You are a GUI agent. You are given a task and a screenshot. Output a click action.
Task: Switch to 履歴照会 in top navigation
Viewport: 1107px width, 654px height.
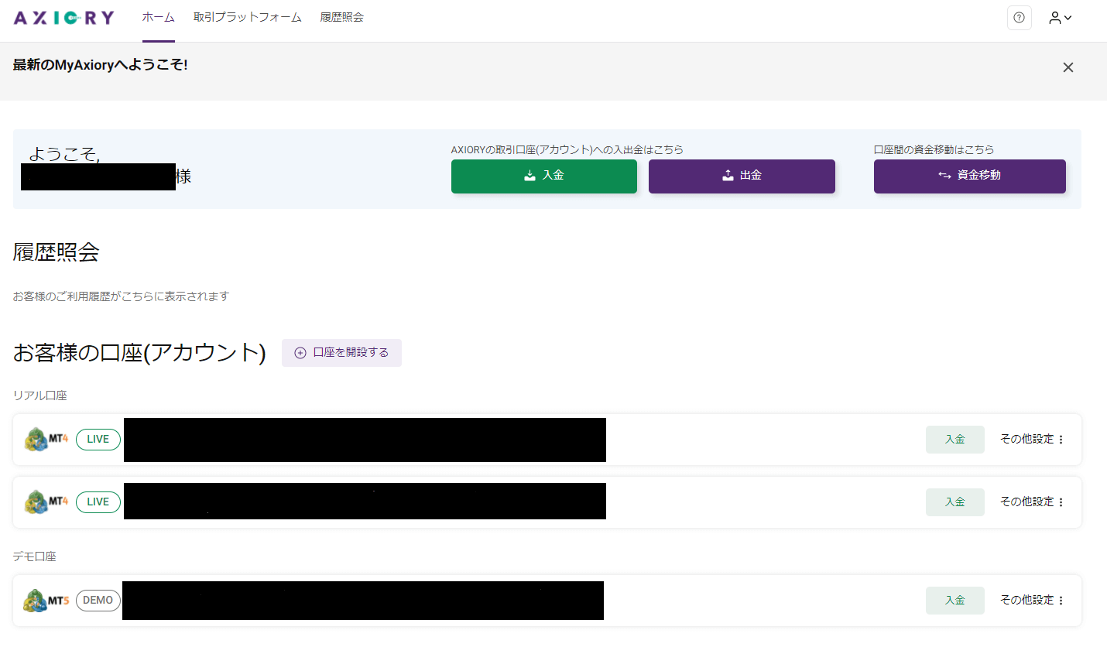point(342,17)
